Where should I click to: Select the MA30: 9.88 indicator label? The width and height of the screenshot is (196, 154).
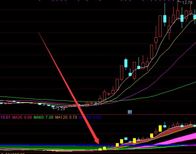(22, 117)
